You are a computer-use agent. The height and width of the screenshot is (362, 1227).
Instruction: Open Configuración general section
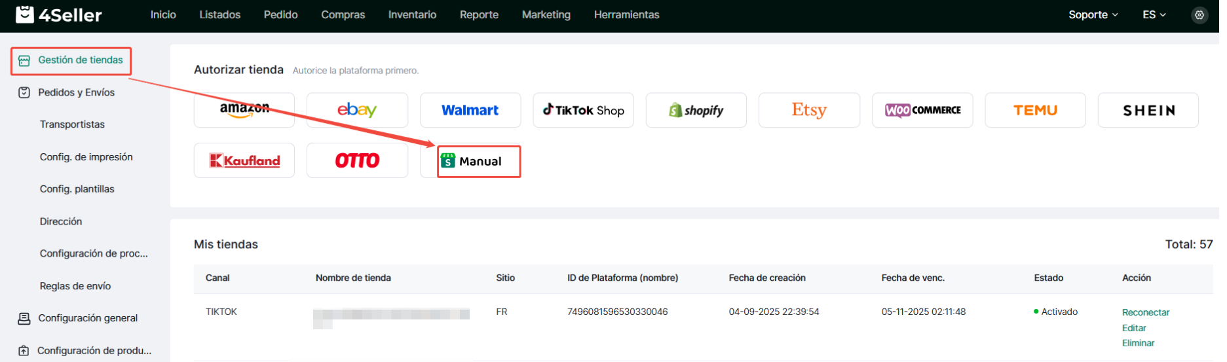click(x=88, y=318)
